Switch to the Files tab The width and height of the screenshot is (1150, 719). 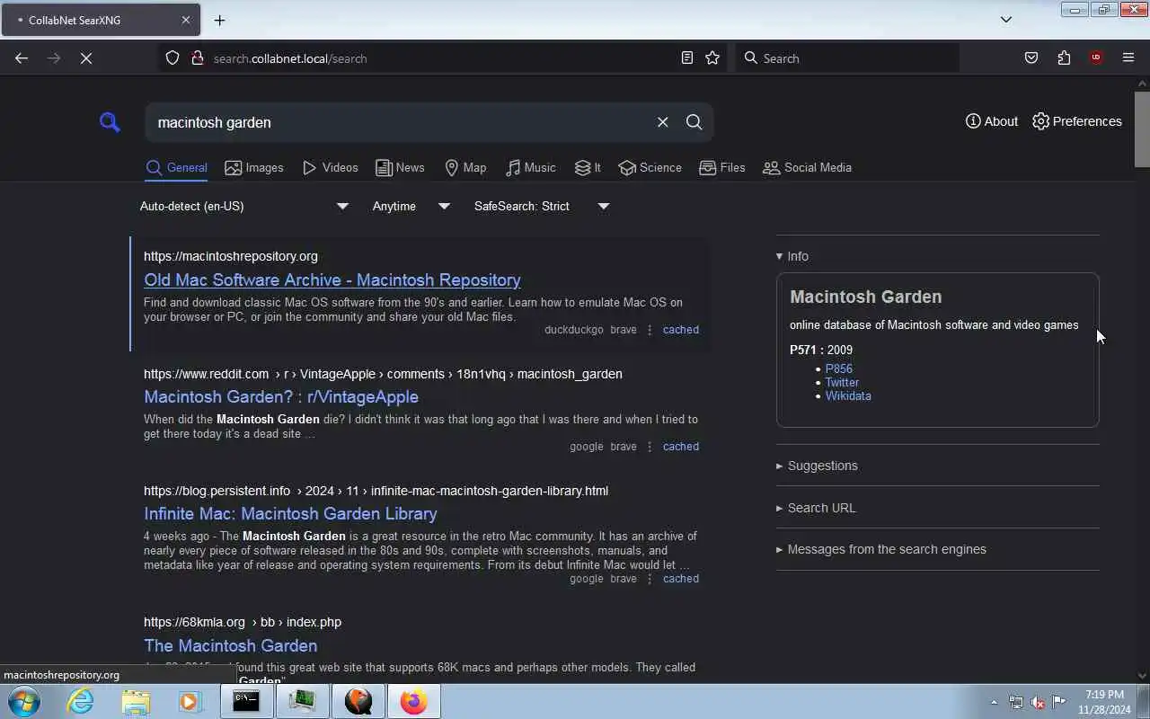coord(722,168)
